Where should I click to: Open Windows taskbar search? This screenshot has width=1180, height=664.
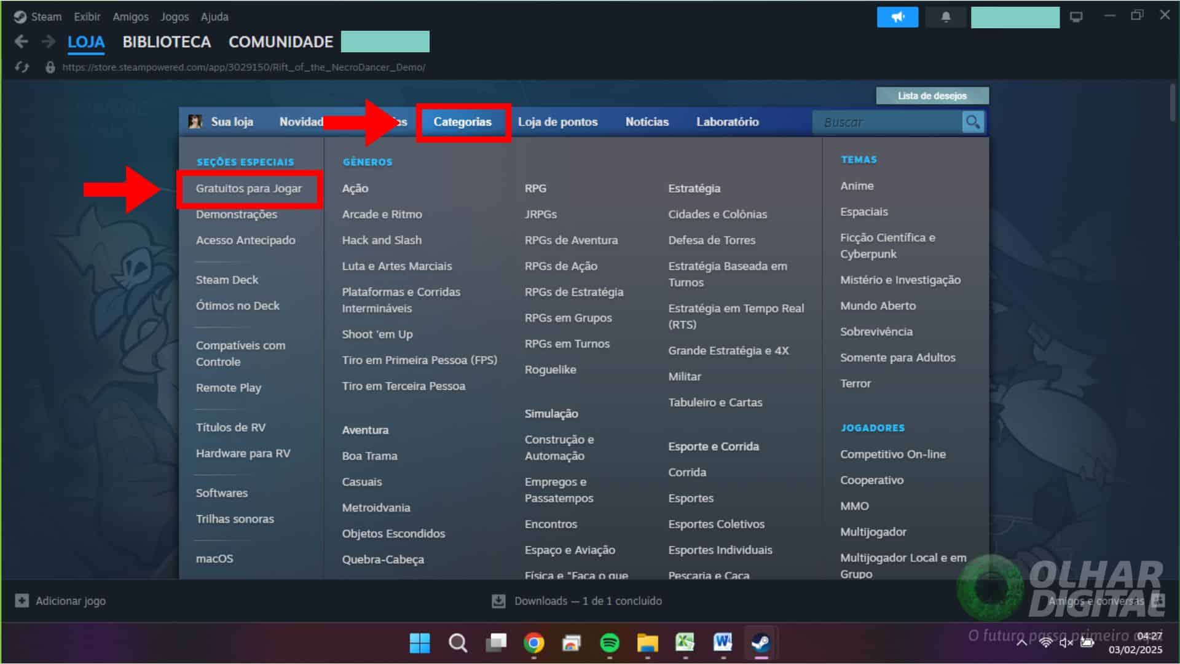(458, 643)
